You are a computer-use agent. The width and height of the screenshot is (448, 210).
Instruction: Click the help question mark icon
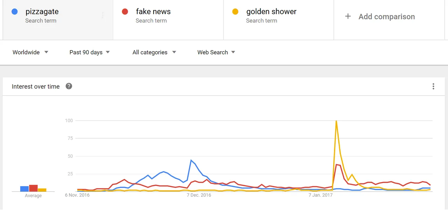click(x=69, y=86)
